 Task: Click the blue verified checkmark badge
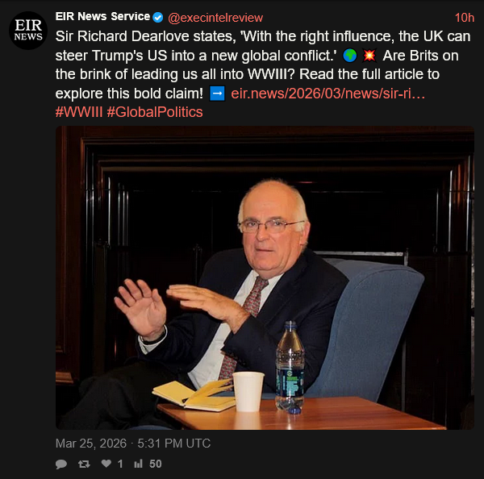(x=159, y=17)
